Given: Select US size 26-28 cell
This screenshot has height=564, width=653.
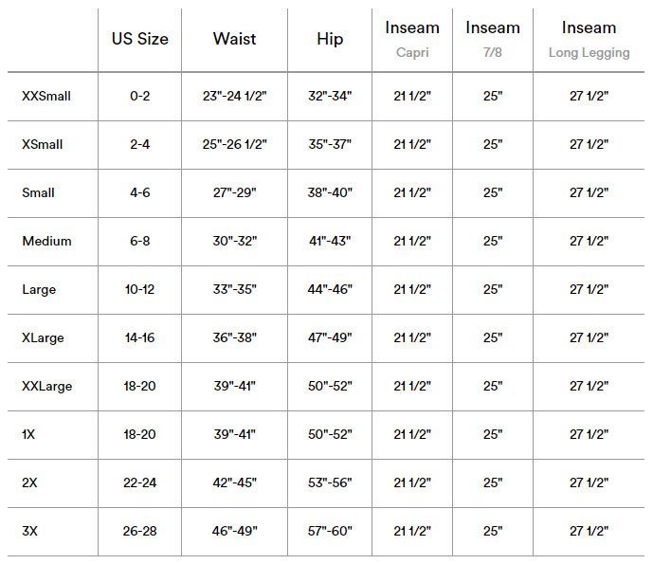Looking at the screenshot, I should pos(139,531).
